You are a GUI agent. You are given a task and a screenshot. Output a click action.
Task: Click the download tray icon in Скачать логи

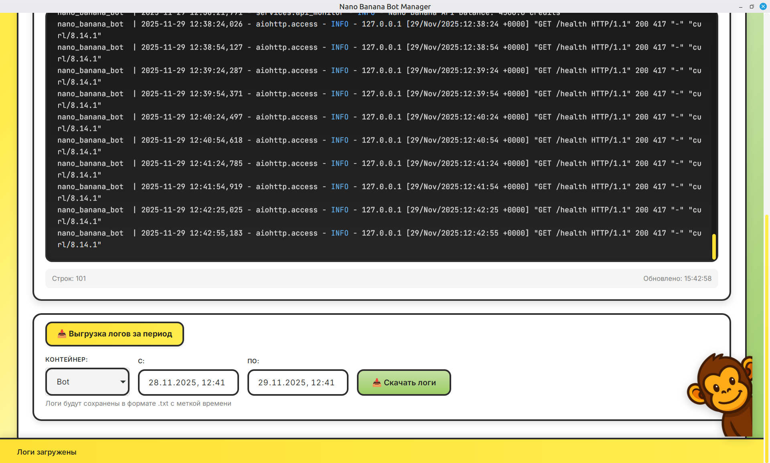377,382
